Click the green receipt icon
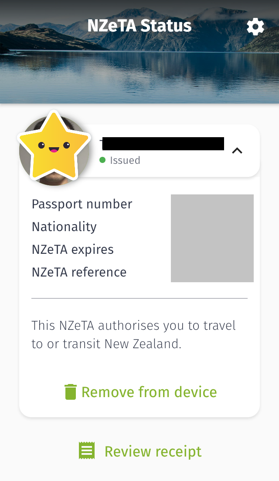Screen dimensions: 279x481 (87, 450)
